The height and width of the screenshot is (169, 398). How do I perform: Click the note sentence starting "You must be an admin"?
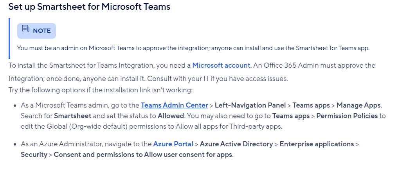pos(193,48)
